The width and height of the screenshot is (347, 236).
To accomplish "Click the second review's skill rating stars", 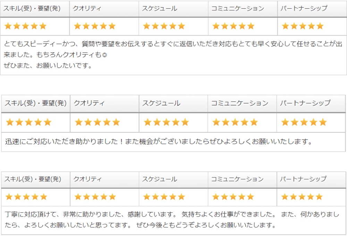I will [29, 122].
